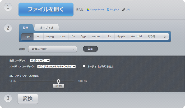Select the mp4 format
Viewport: 185px width, 108px height.
(x=27, y=36)
